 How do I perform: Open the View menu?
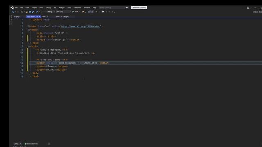coord(27,7)
